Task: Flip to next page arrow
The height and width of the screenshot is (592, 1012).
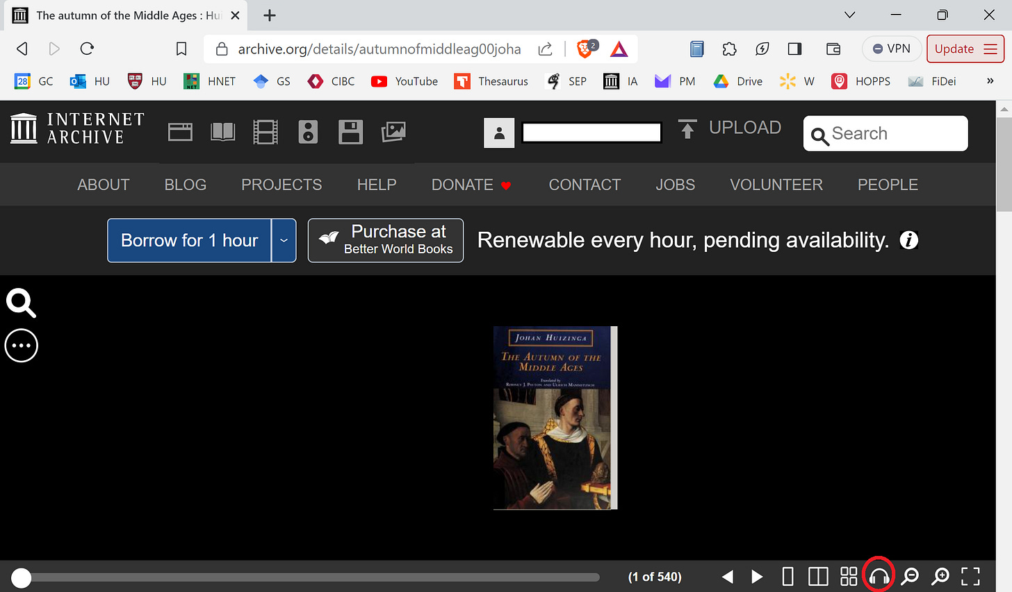Action: click(757, 576)
